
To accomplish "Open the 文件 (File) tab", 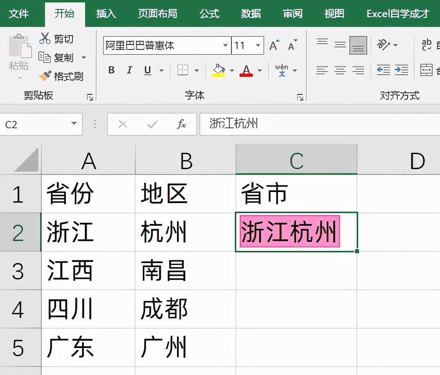I will coord(19,13).
